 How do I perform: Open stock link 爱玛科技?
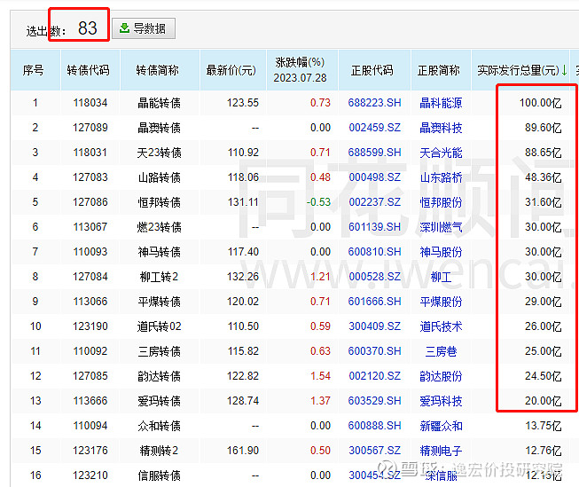(441, 401)
